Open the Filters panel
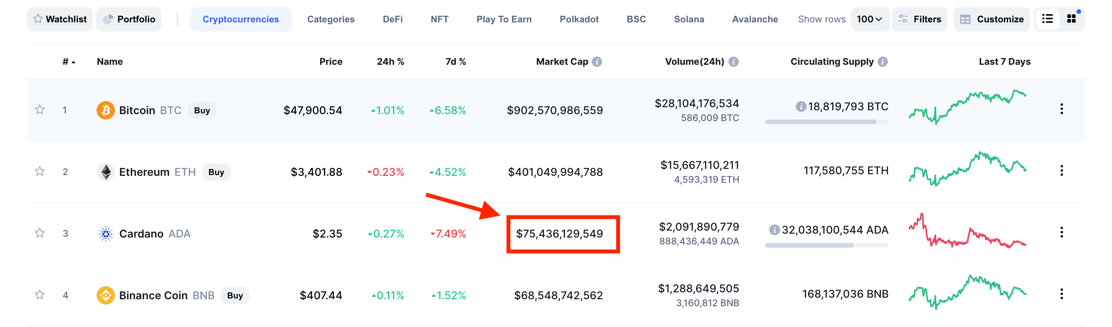The height and width of the screenshot is (327, 1112). tap(919, 19)
